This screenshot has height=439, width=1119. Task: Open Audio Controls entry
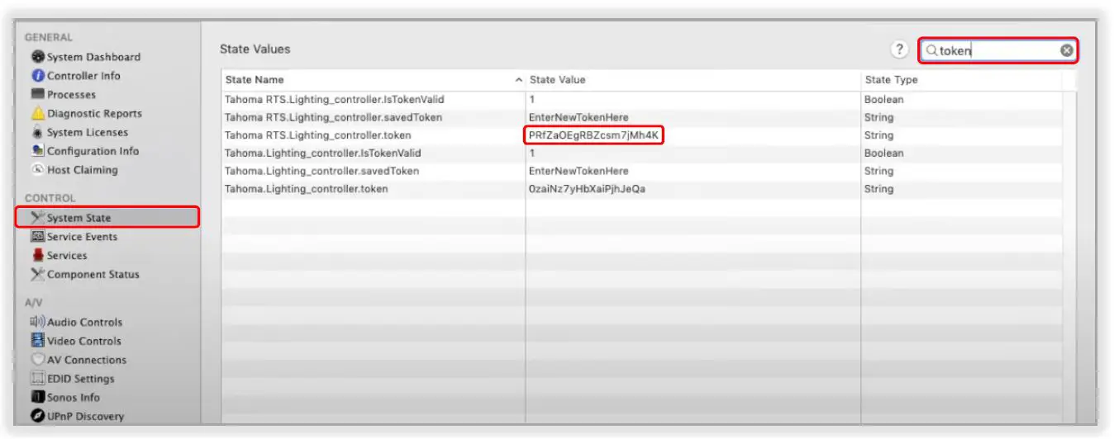coord(84,323)
